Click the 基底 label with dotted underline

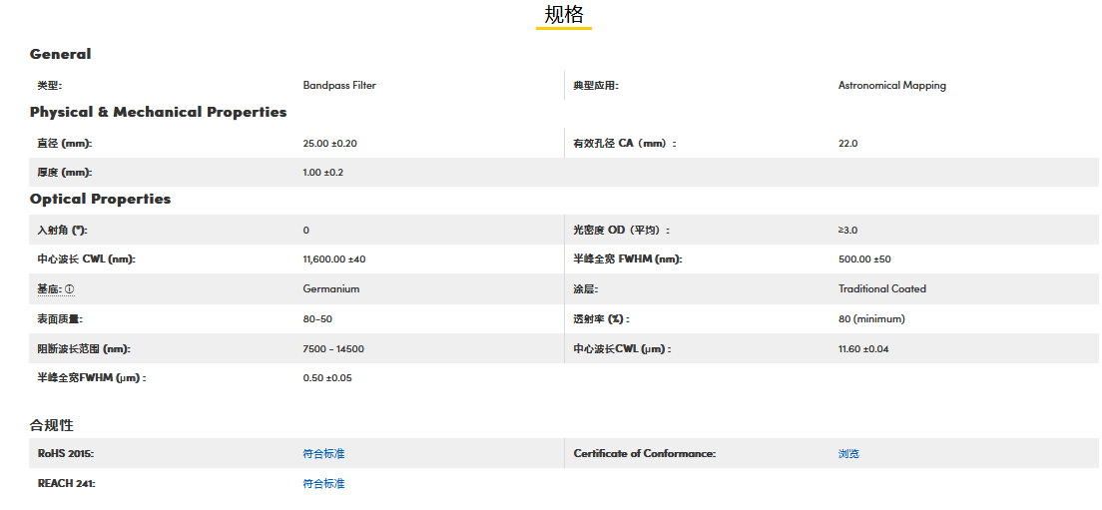pos(49,289)
